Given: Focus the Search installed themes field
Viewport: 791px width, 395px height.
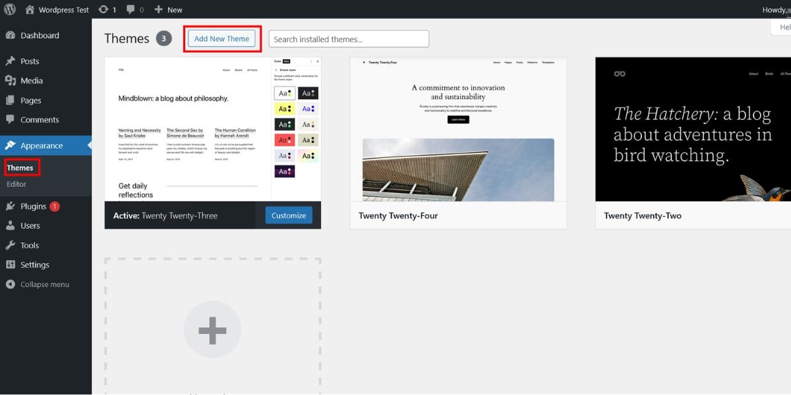Looking at the screenshot, I should point(349,39).
